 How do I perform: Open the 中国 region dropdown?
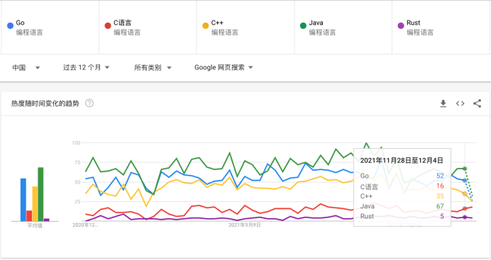tap(26, 67)
